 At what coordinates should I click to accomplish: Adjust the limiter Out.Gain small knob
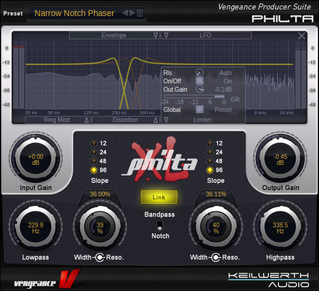[199, 89]
